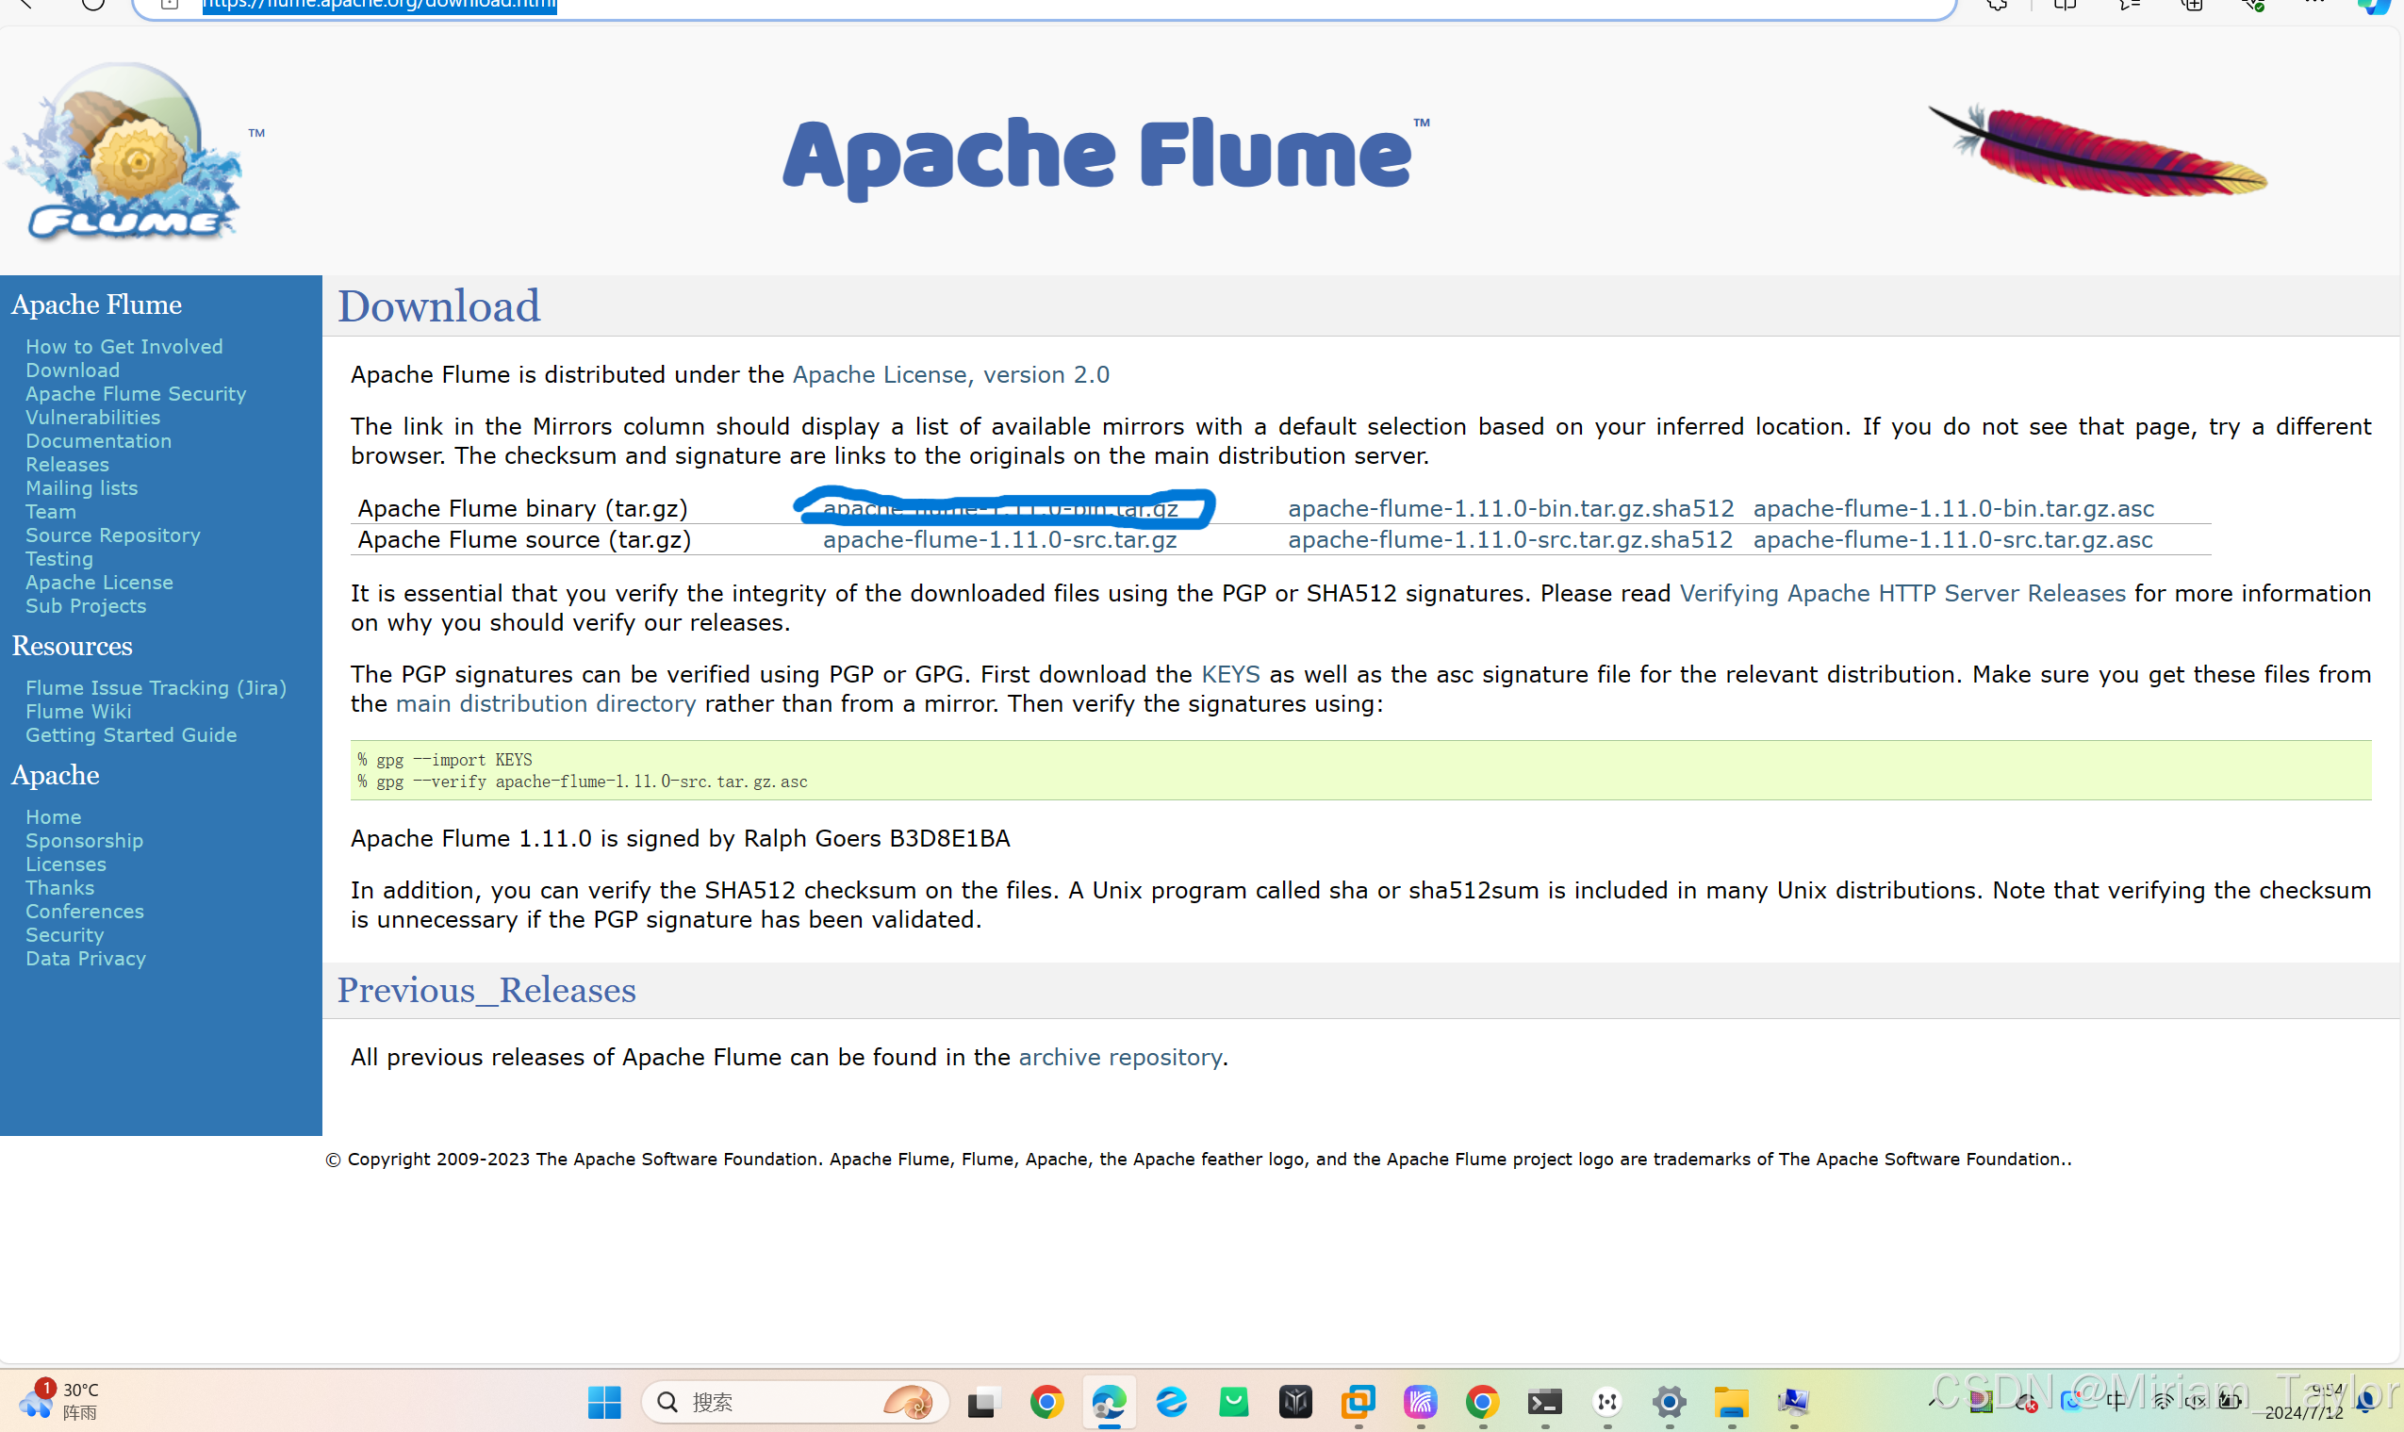The width and height of the screenshot is (2404, 1432).
Task: Go back to the previous page
Action: click(x=25, y=6)
